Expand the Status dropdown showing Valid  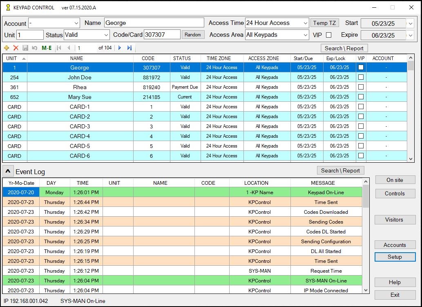coord(106,35)
